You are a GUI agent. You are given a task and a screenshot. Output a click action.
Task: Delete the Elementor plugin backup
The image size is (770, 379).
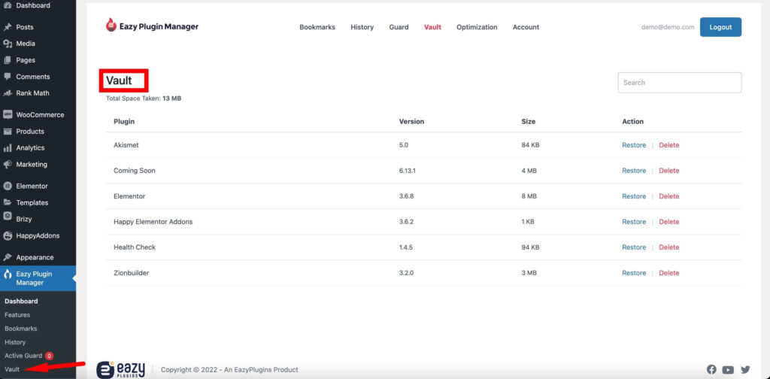click(668, 196)
